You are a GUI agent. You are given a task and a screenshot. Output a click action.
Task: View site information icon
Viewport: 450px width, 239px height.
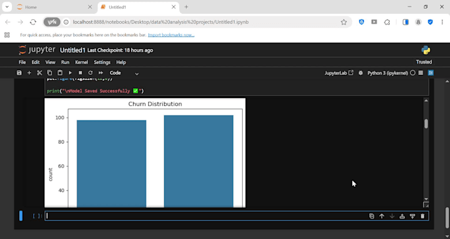point(66,22)
